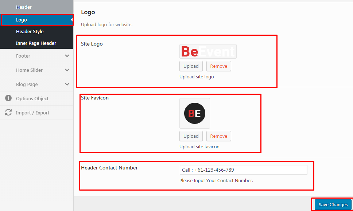
Task: Click the Header Contact Number text field
Action: tap(243, 170)
